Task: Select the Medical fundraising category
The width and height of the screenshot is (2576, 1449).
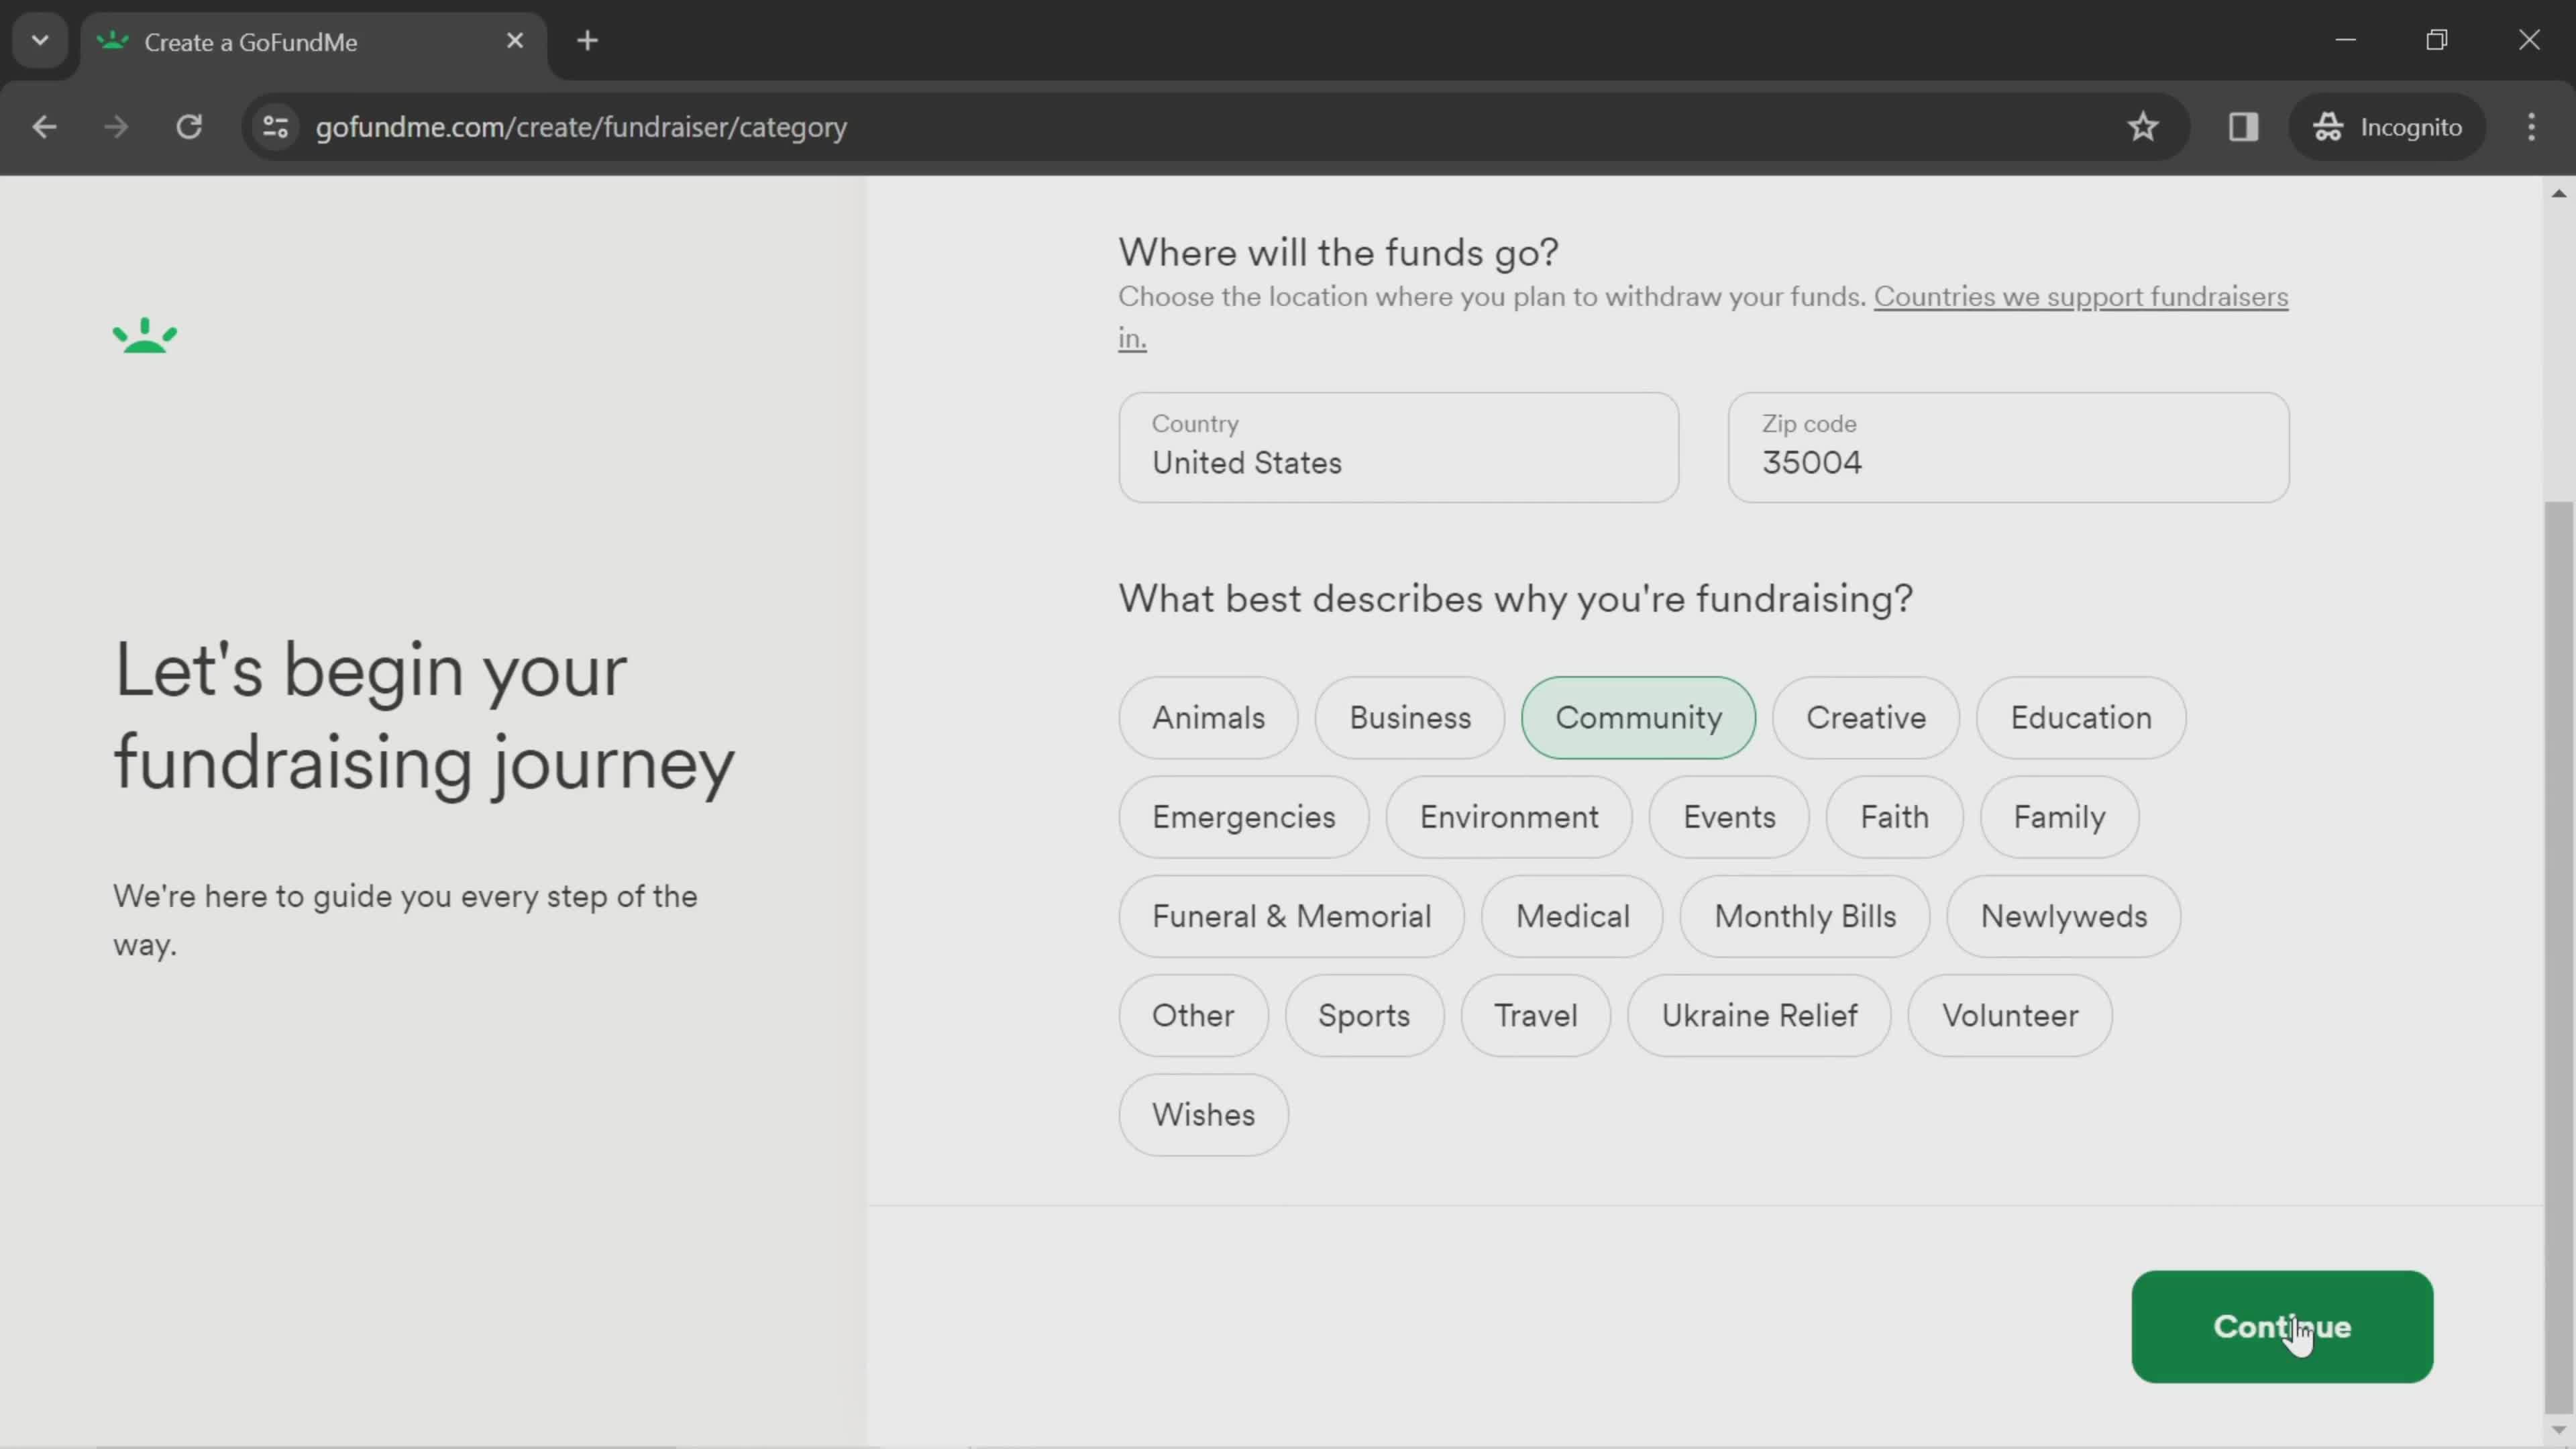Action: point(1573,916)
